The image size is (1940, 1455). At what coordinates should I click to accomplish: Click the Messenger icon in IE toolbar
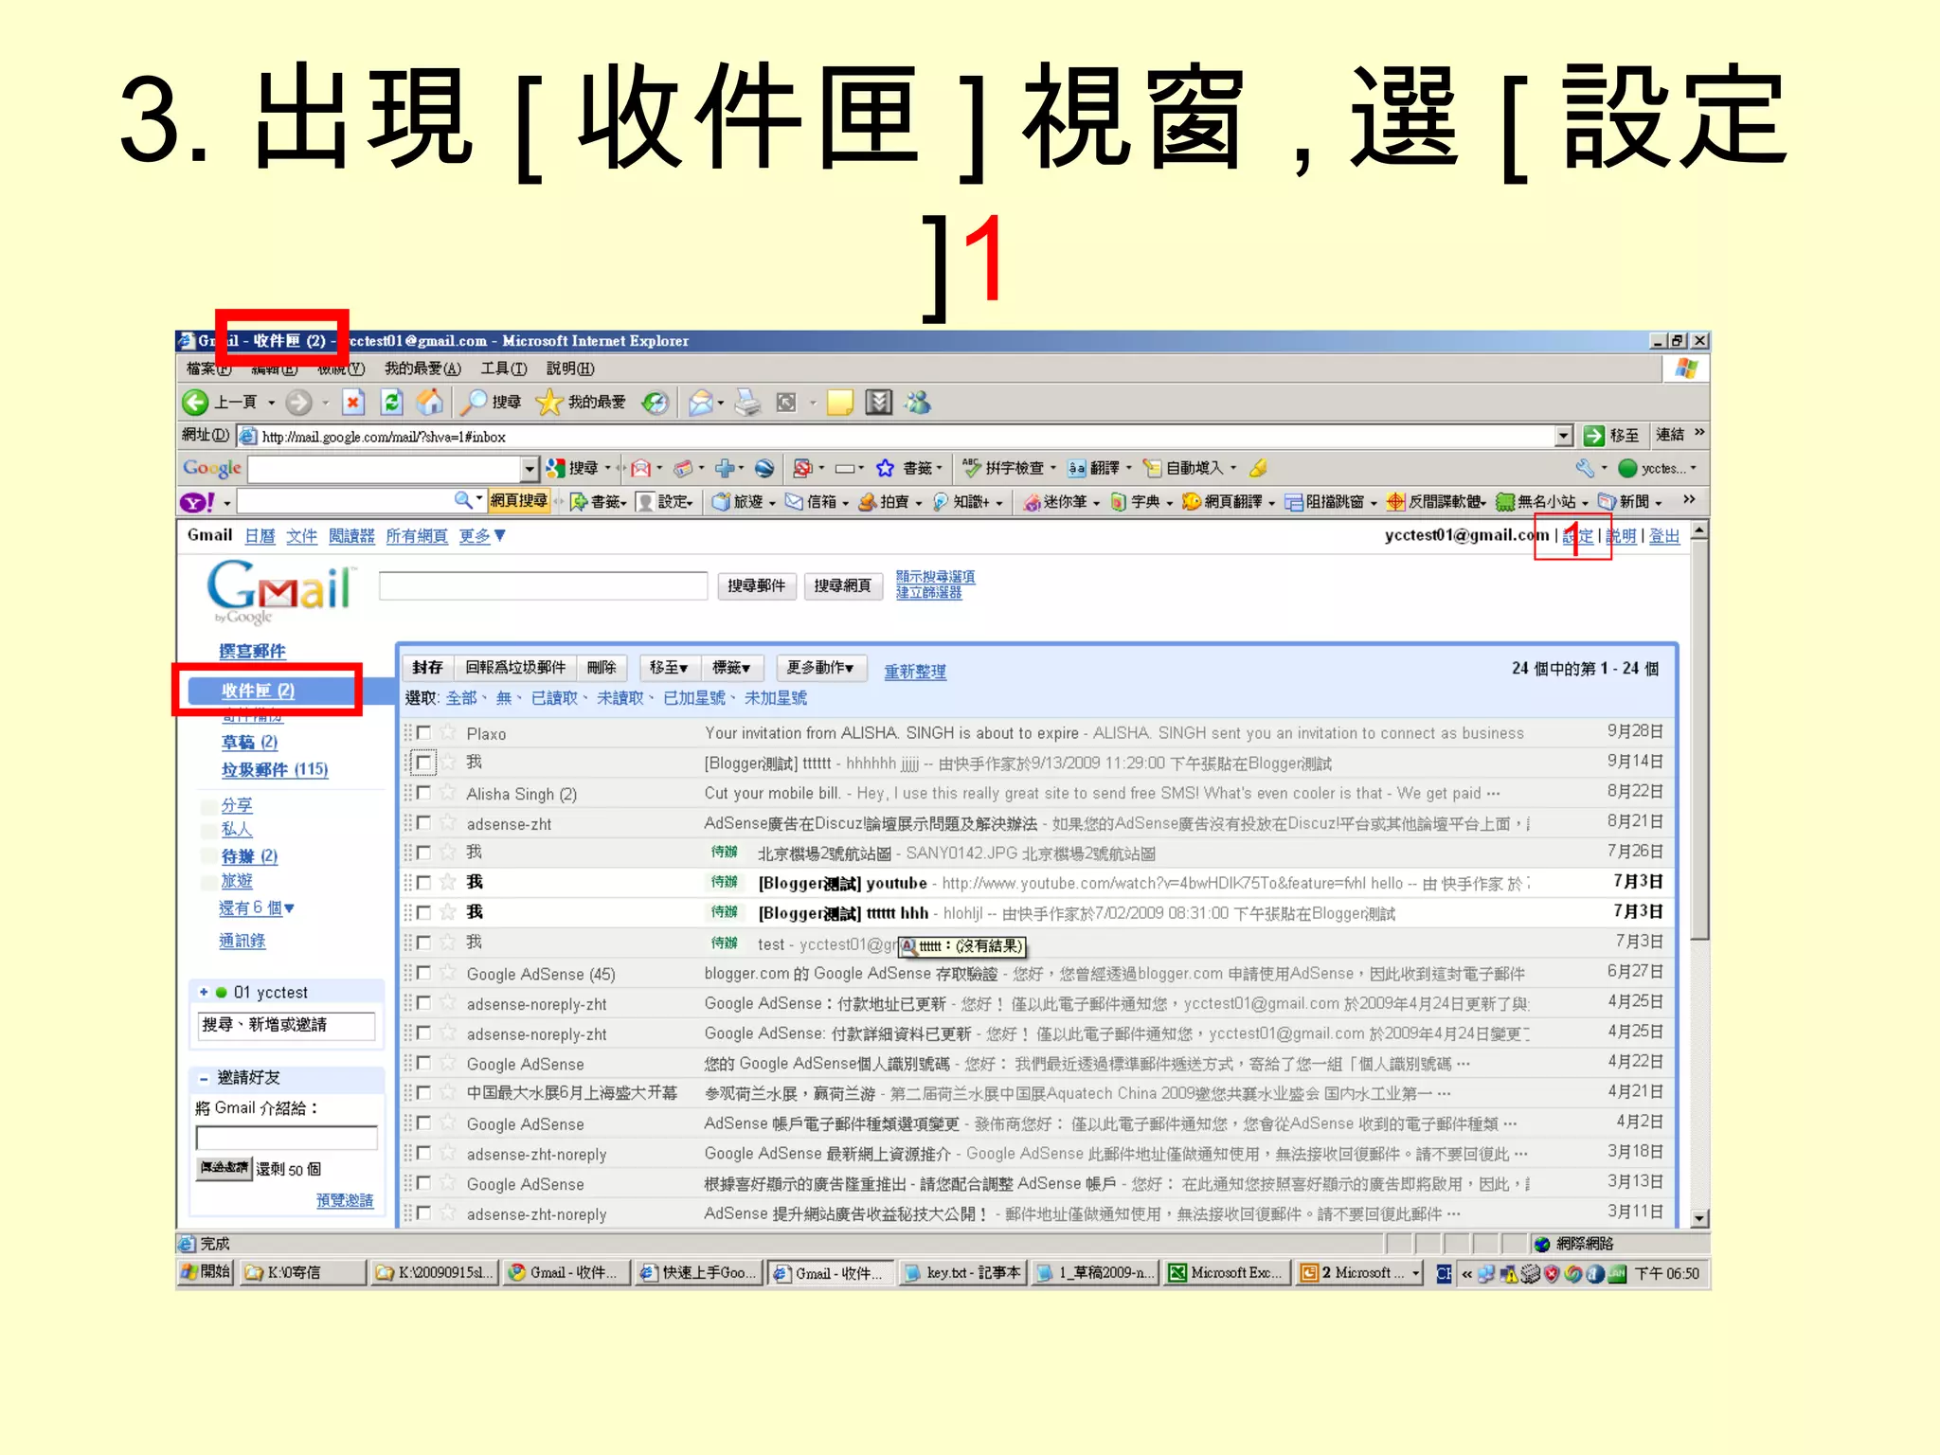point(917,403)
